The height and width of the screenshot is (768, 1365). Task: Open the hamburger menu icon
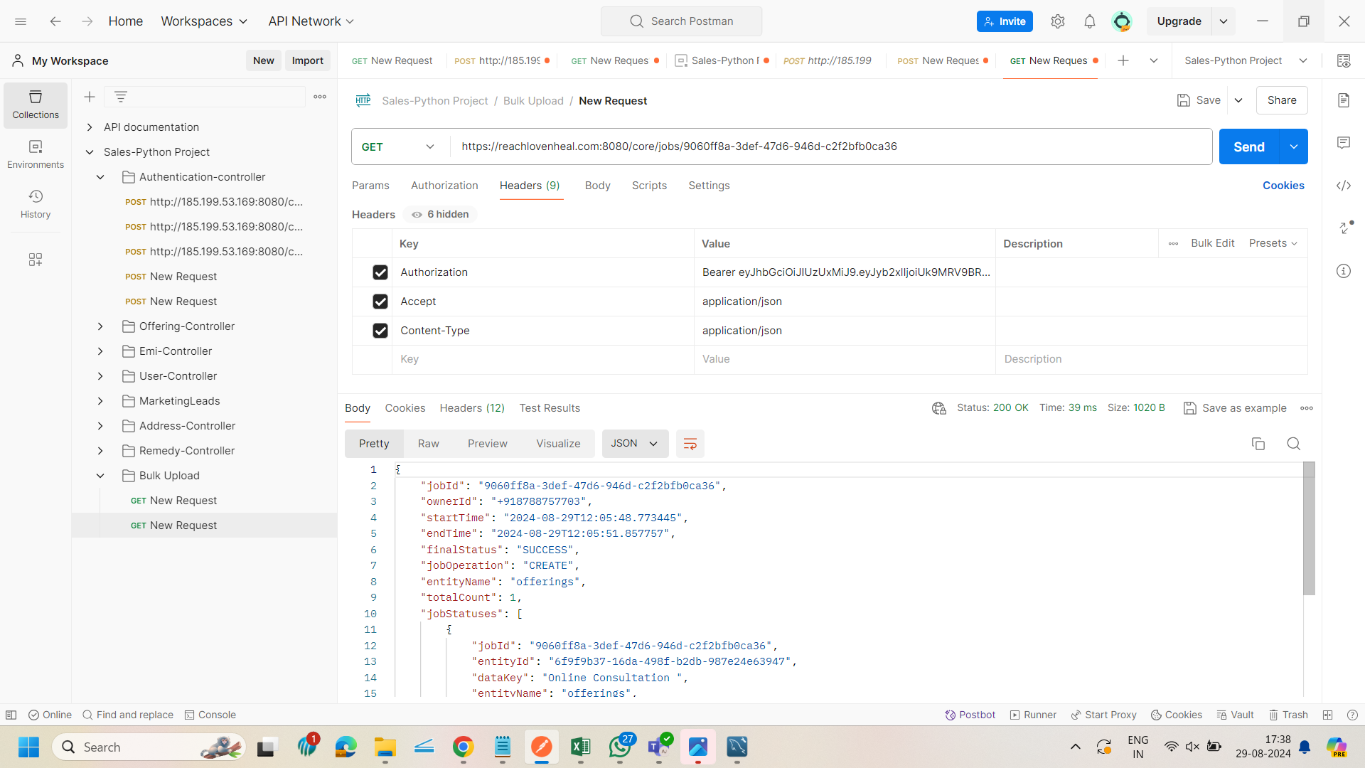click(x=21, y=21)
